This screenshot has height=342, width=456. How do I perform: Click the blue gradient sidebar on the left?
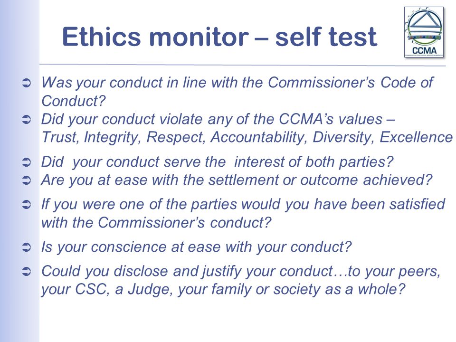pos(19,171)
